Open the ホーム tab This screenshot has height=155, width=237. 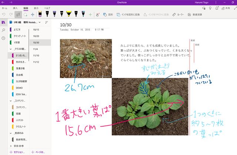pos(4,8)
